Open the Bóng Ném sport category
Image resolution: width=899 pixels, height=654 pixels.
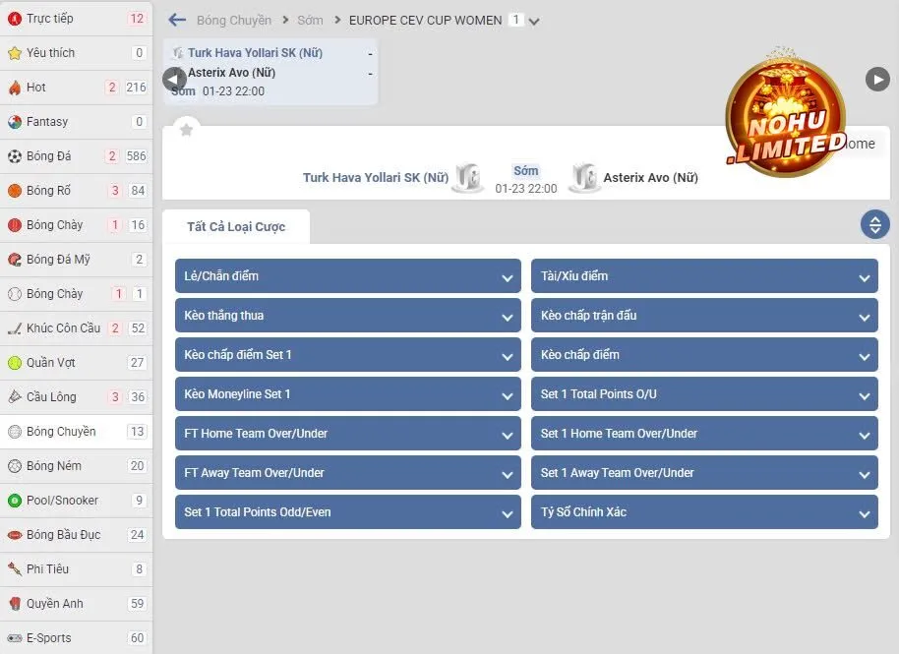coord(77,466)
